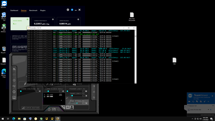Select GPU 5 GTX 1080 in Afterburner
The image size is (215, 121).
coord(48,95)
